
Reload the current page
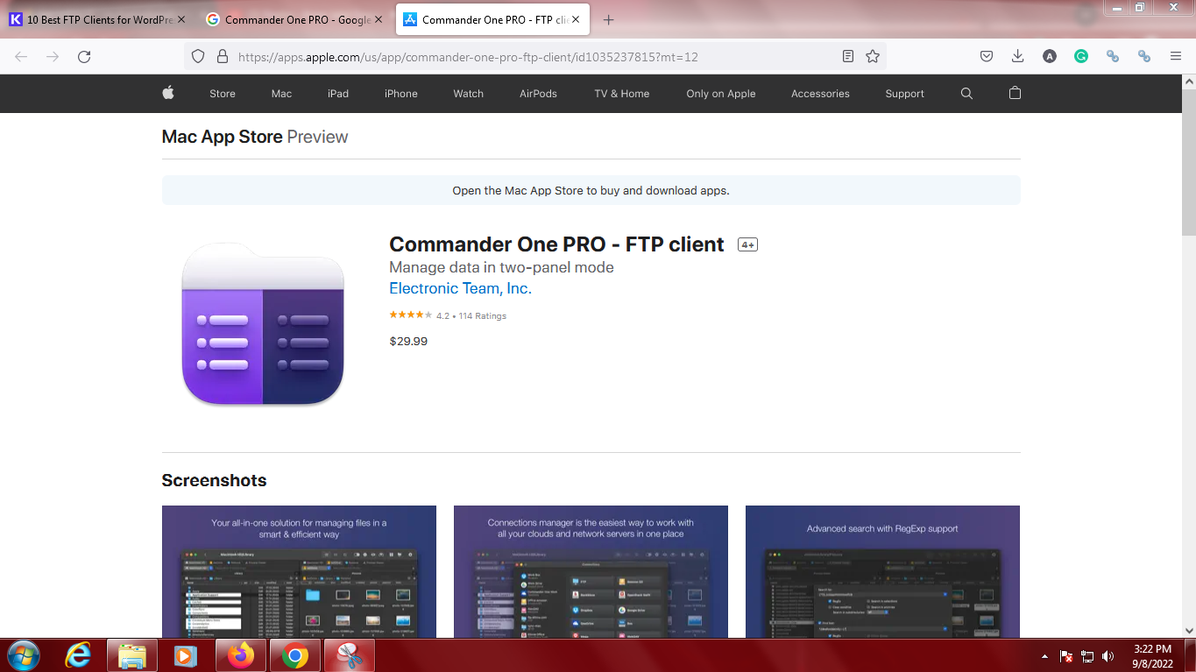84,56
